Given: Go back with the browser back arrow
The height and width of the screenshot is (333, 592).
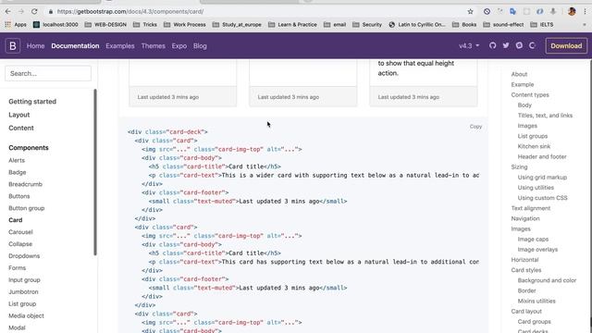Looking at the screenshot, I should coord(8,12).
